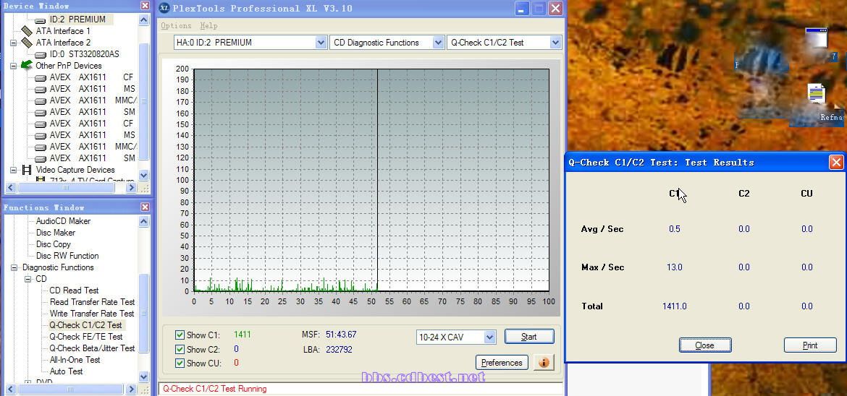The width and height of the screenshot is (847, 396).
Task: Click Device Window scroll-right arrow
Action: (x=131, y=188)
